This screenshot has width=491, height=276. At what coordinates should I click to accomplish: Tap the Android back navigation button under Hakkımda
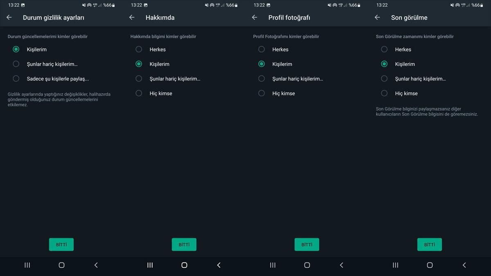click(x=218, y=265)
